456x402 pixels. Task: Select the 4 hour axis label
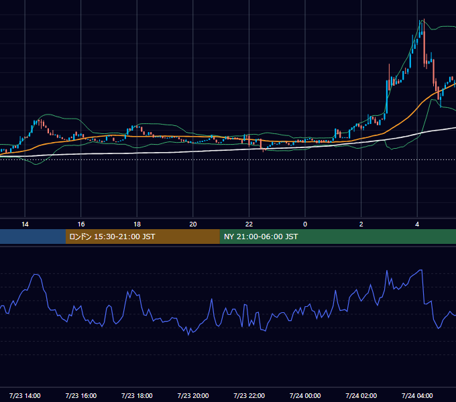(417, 224)
